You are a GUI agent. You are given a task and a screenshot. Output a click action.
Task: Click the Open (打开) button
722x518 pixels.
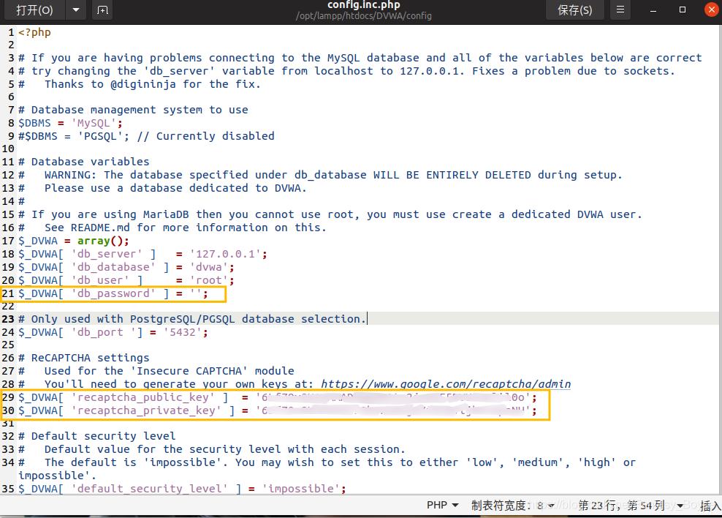click(34, 10)
